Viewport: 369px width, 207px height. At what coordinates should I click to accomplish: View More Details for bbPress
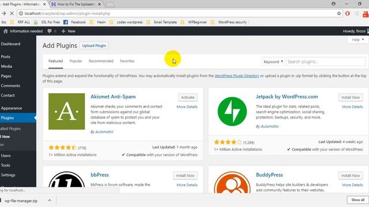pos(187,185)
